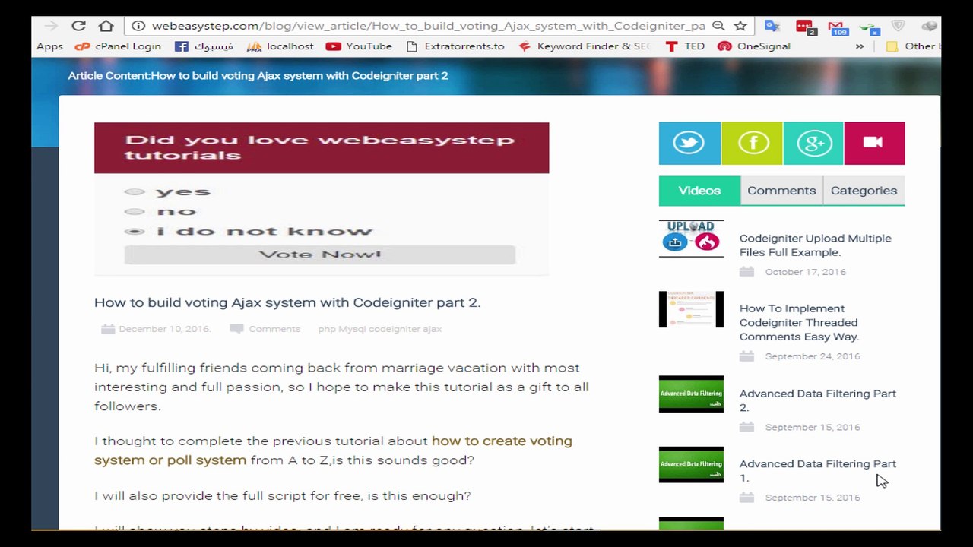This screenshot has width=973, height=547.
Task: Click the 'php Mysql codeigniter ajax' tags
Action: click(x=379, y=329)
